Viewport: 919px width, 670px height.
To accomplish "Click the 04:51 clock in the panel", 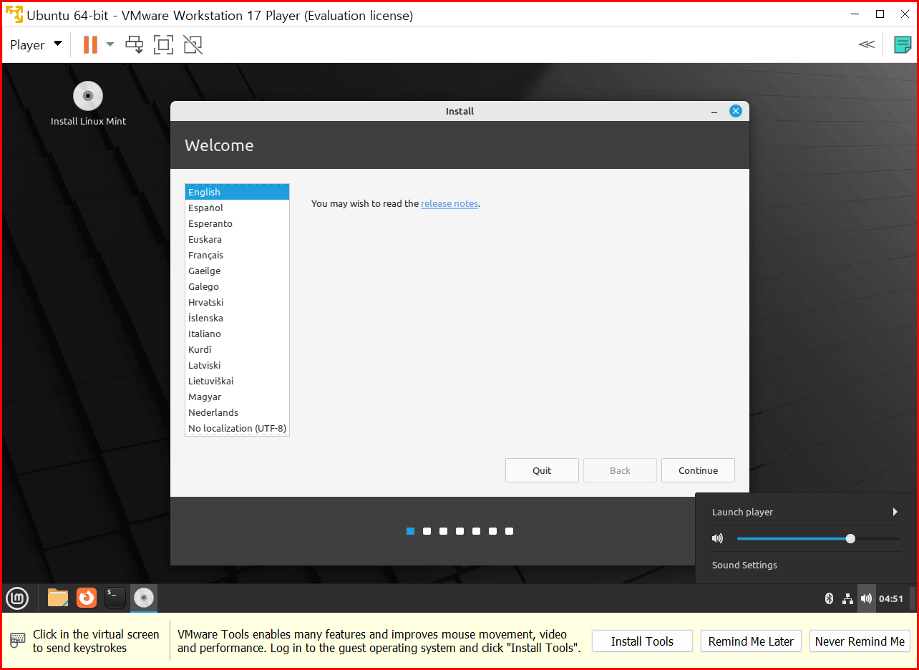I will pyautogui.click(x=891, y=598).
